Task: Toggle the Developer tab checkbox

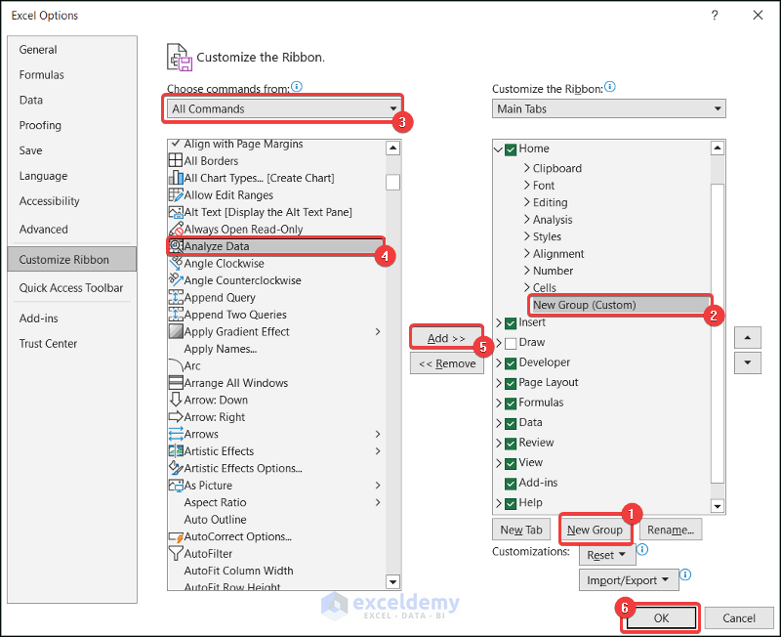Action: [x=510, y=363]
